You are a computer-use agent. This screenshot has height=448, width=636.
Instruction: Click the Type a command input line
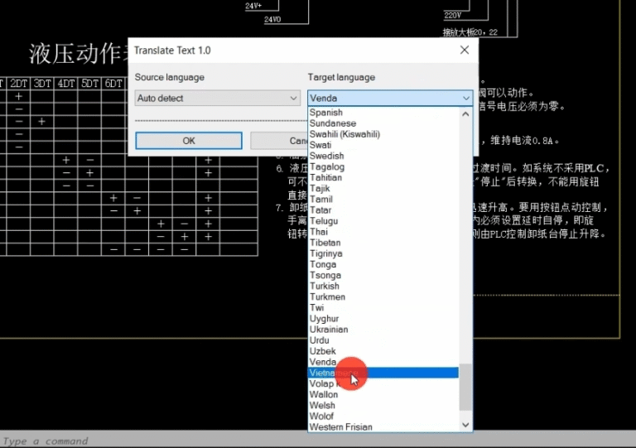coord(318,441)
